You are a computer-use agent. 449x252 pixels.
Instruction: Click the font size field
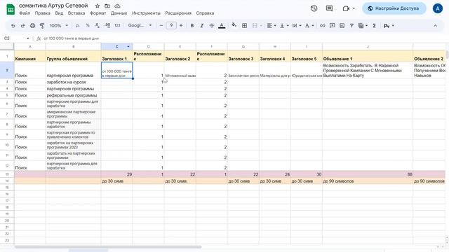[171, 25]
